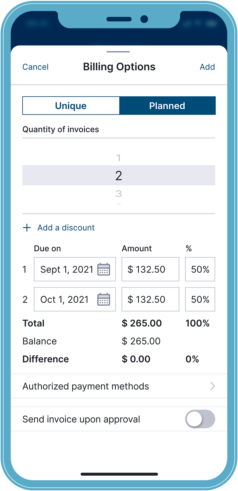Screen dimensions: 238x491
Task: Open calendar icon for Sept 1, 2021 date
Action: click(x=104, y=269)
